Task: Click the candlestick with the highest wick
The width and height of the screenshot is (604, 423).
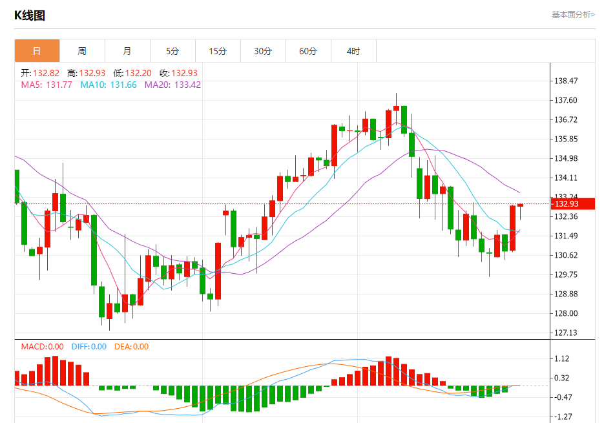Action: [x=397, y=108]
